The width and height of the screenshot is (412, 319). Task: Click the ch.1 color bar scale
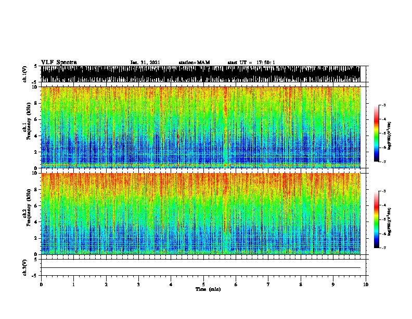pyautogui.click(x=376, y=133)
